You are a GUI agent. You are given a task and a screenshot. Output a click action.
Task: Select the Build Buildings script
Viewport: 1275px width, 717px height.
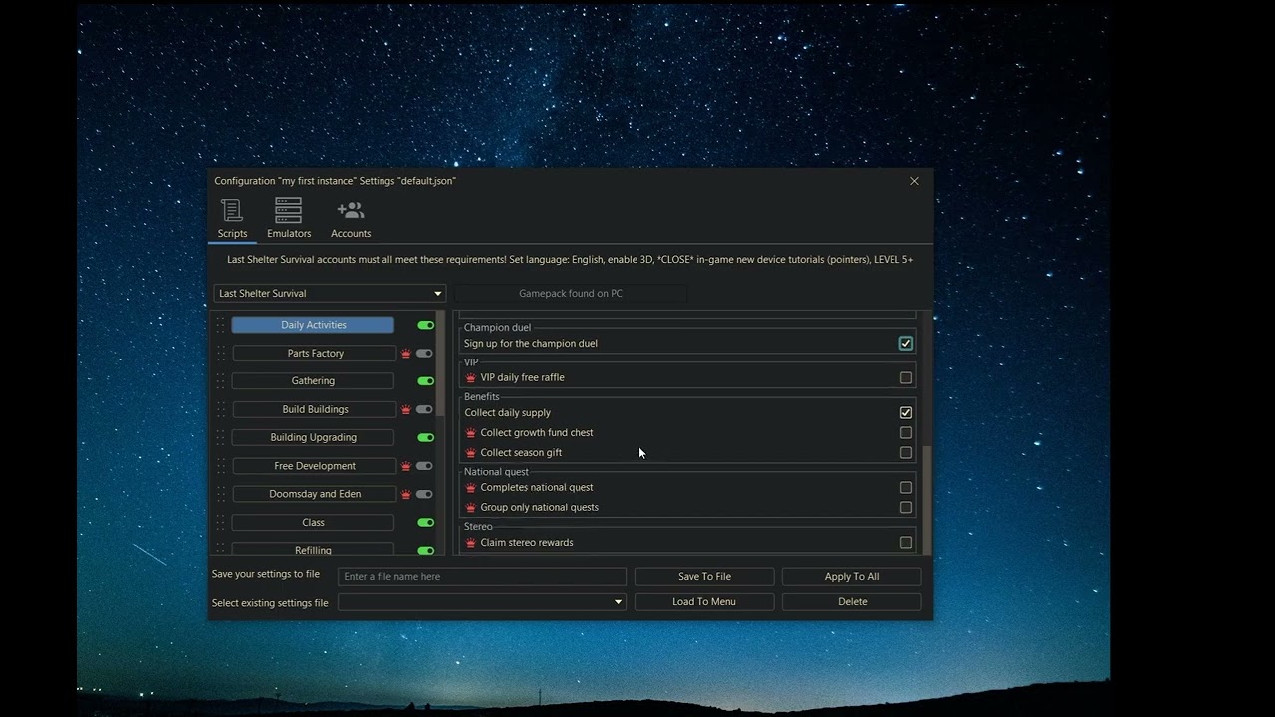(315, 409)
